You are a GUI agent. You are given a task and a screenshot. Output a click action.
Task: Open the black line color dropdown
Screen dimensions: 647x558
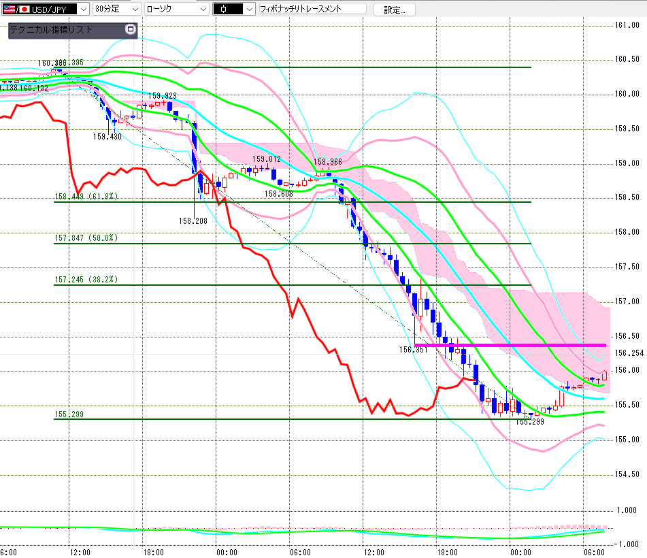coord(234,9)
